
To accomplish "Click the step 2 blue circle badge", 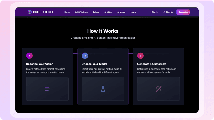I will [85, 56].
